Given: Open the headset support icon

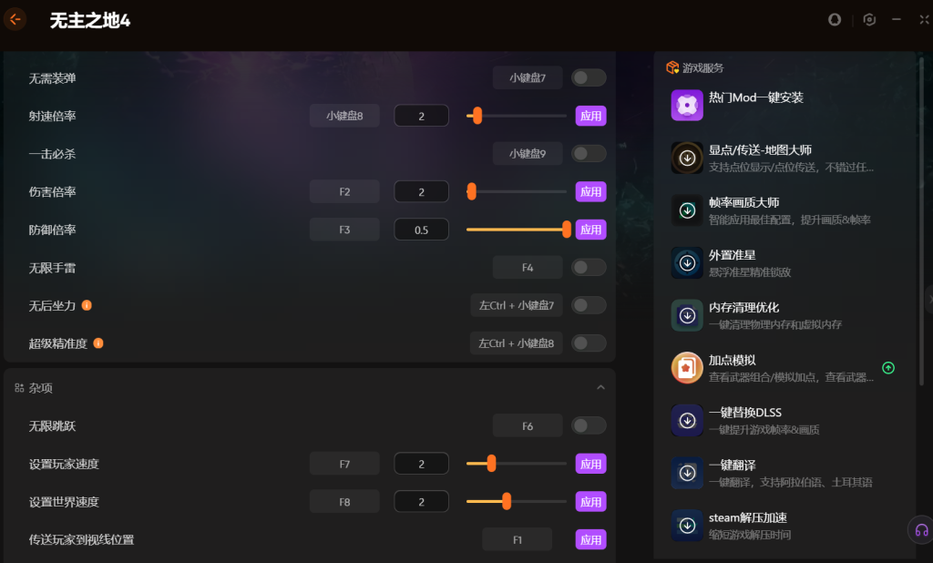Looking at the screenshot, I should click(921, 529).
